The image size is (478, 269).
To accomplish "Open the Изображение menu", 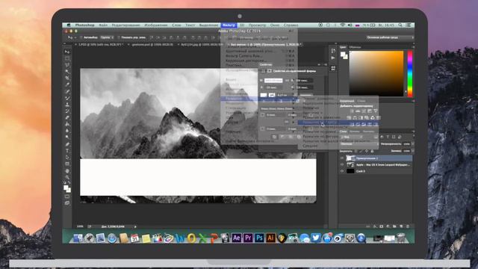I will [x=156, y=25].
